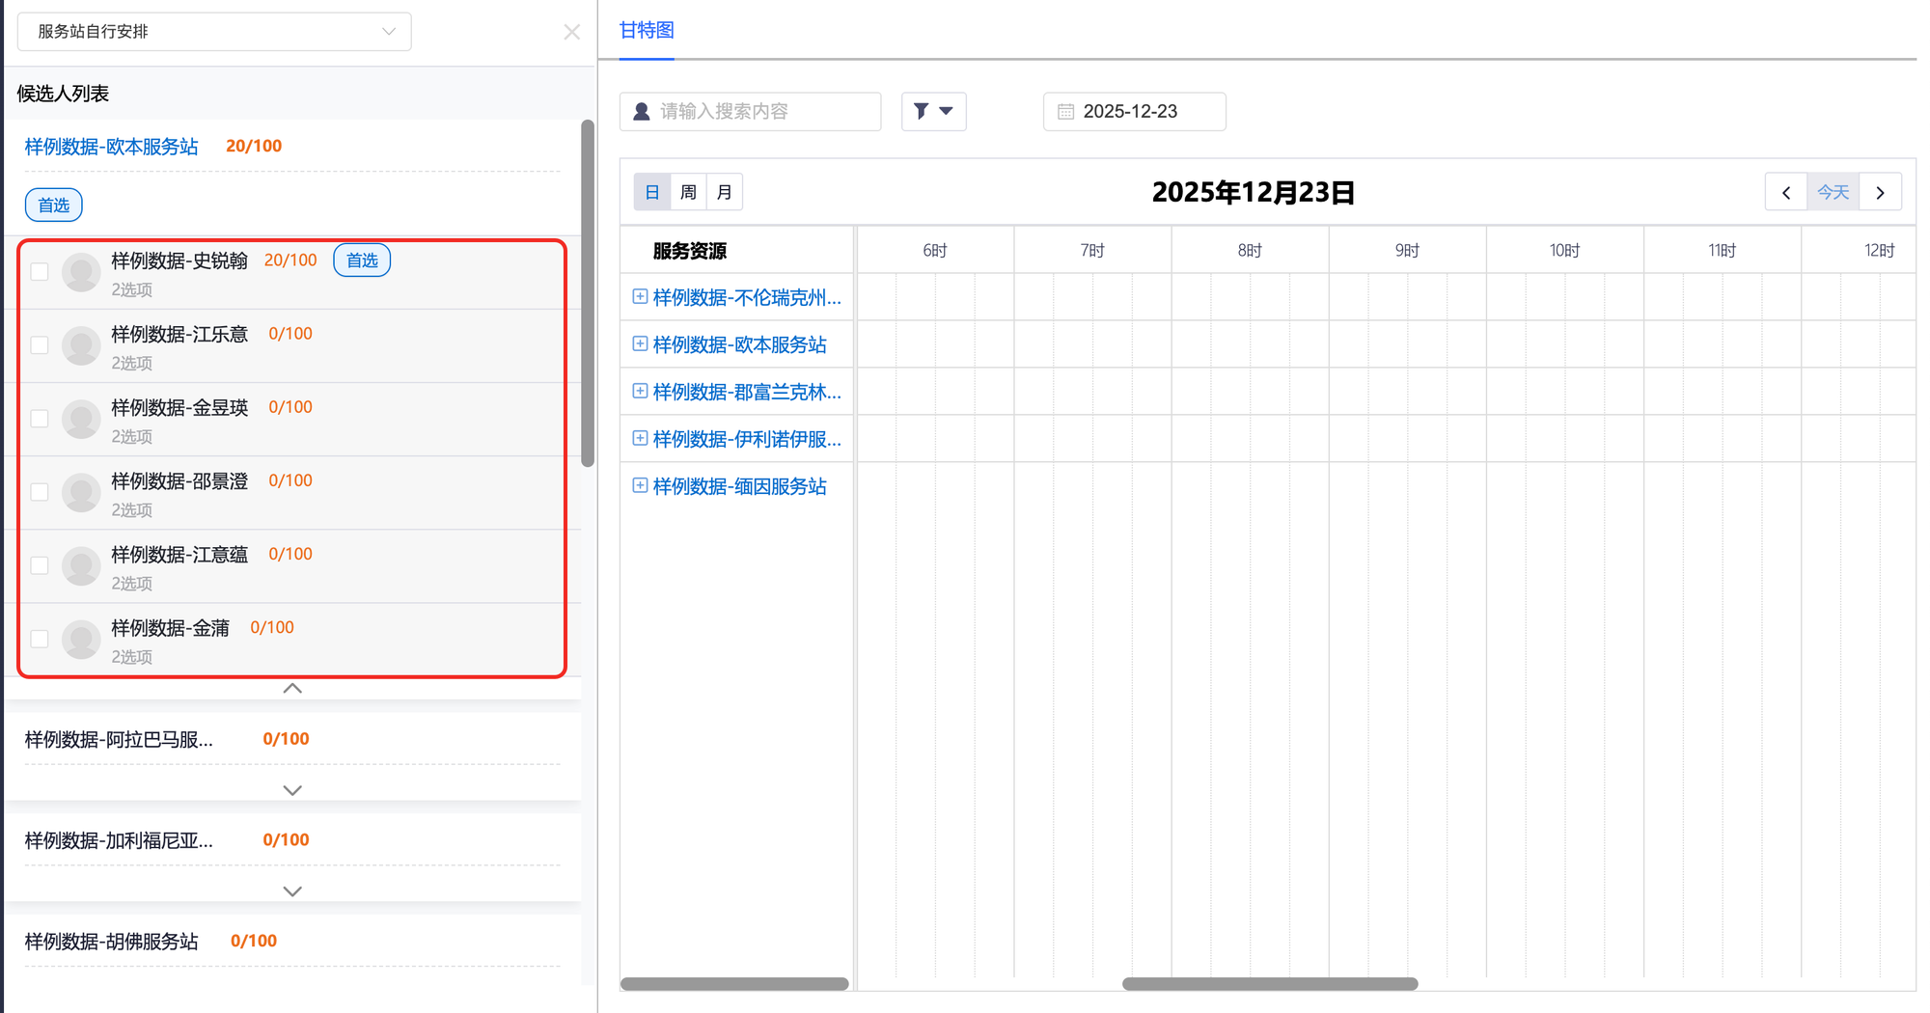Expand the 样例数据-阿拉巴马服... station chevron
The image size is (1930, 1013).
point(292,790)
